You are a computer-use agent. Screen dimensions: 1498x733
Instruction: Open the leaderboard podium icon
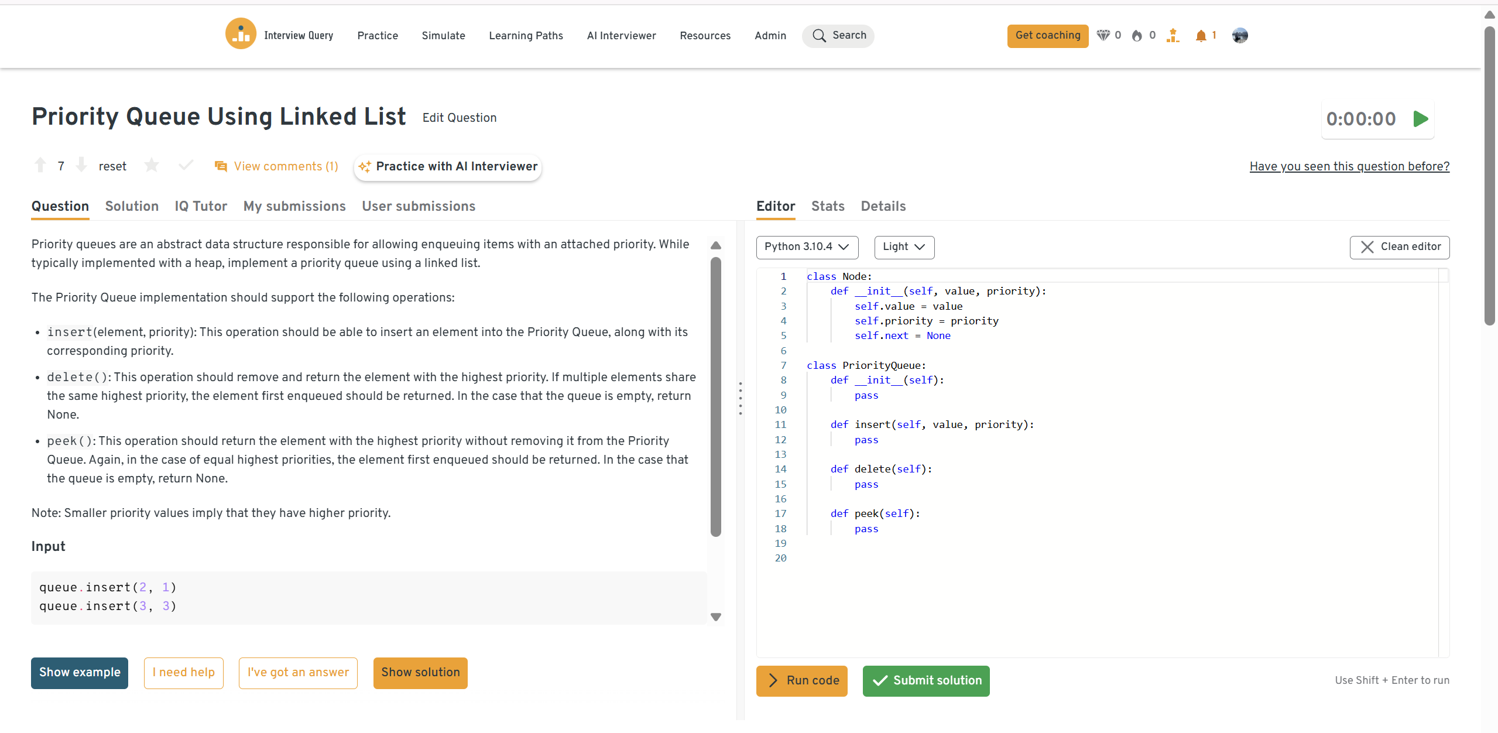pyautogui.click(x=1173, y=36)
